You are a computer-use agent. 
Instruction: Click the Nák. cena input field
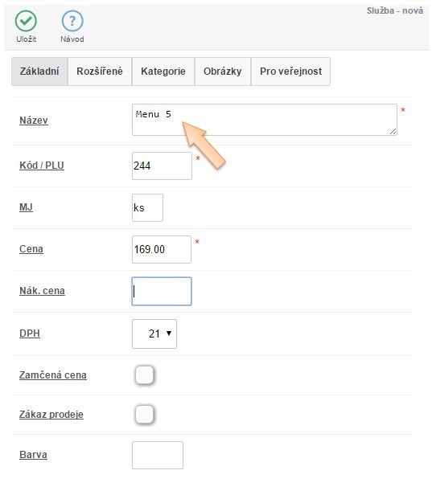[162, 291]
